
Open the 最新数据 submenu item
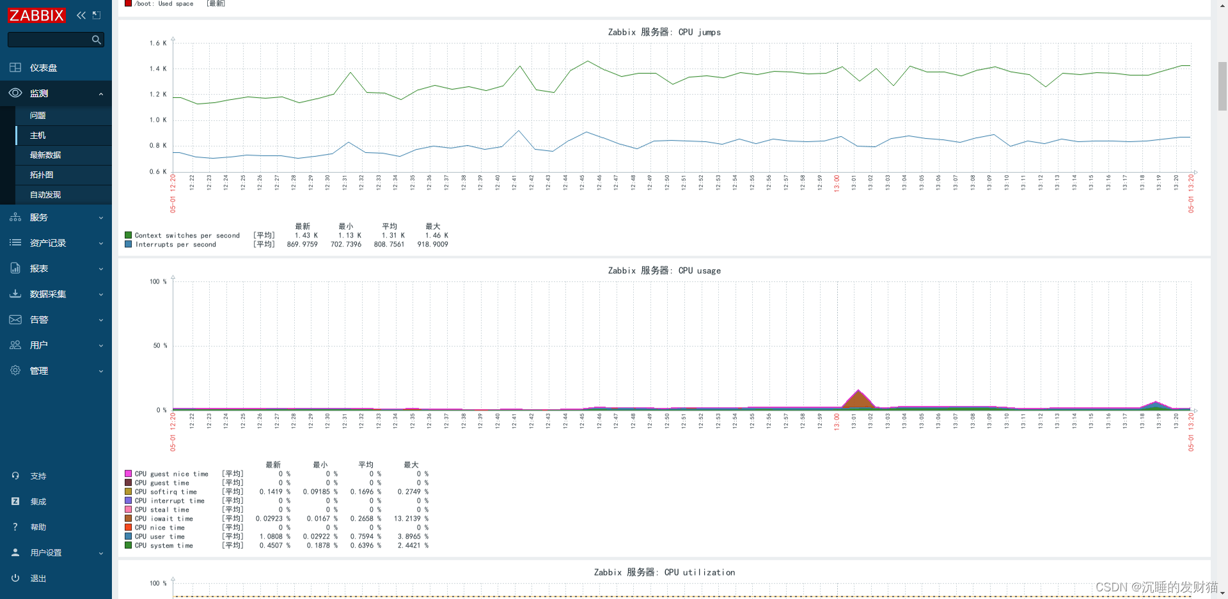click(63, 155)
